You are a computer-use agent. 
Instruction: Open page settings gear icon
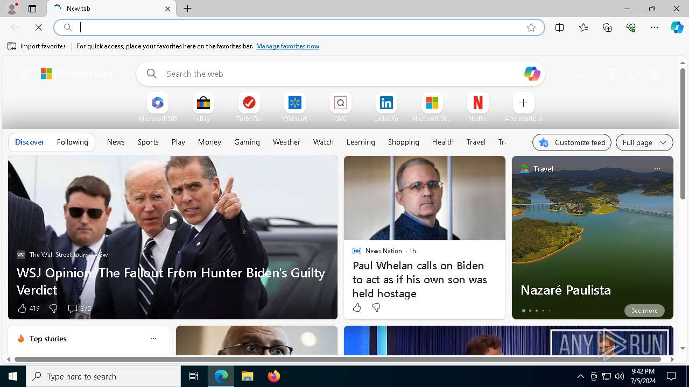click(x=655, y=74)
